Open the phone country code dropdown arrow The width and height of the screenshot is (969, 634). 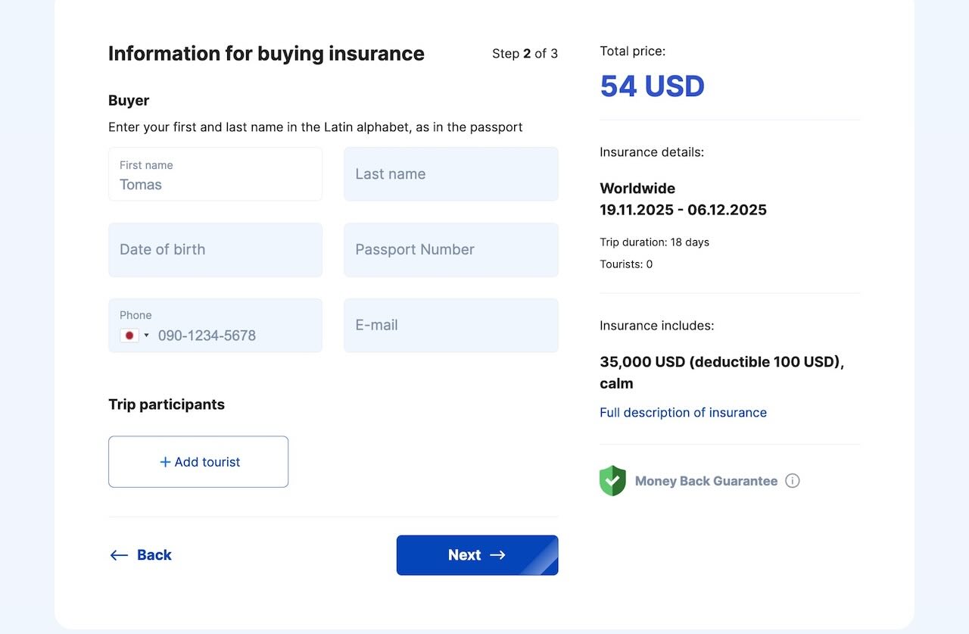click(x=147, y=336)
